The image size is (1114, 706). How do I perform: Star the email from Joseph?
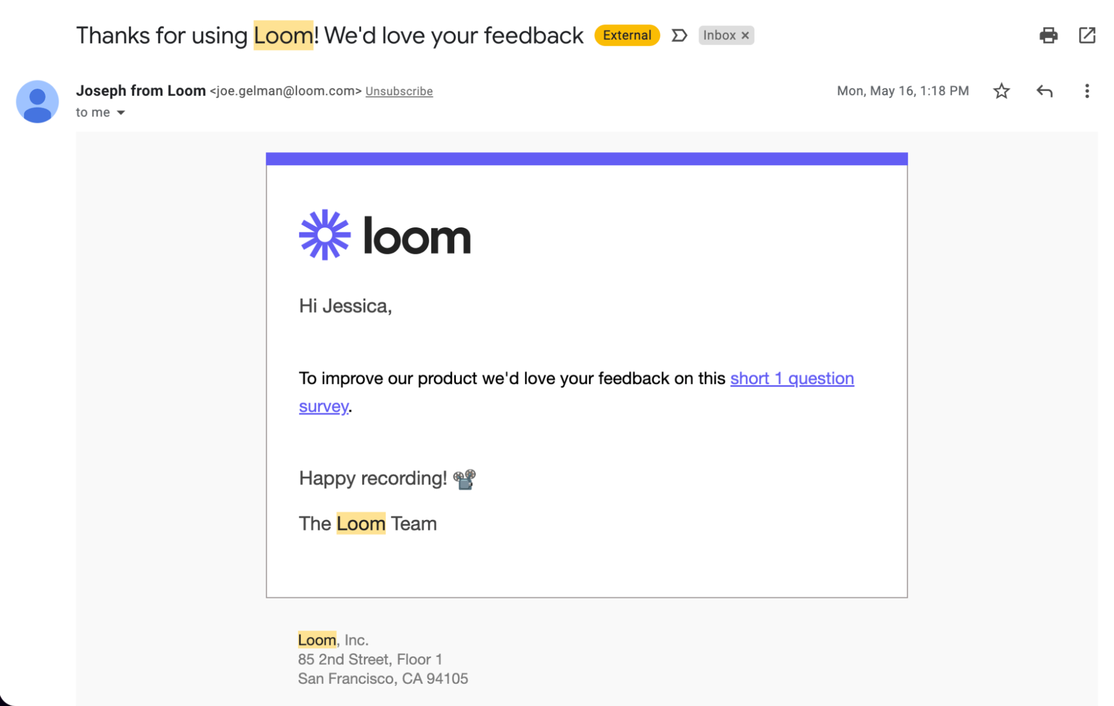coord(1001,91)
